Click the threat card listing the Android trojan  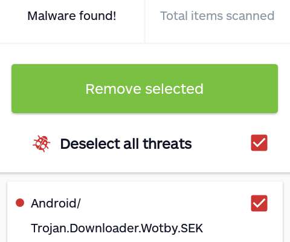point(145,212)
